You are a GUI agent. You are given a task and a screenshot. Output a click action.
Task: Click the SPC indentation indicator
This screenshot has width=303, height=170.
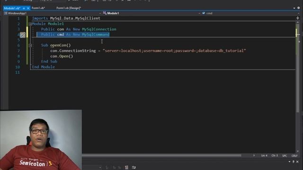pyautogui.click(x=285, y=155)
